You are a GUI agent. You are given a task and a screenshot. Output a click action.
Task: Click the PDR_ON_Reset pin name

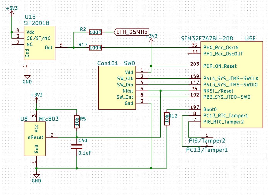[x=220, y=66]
